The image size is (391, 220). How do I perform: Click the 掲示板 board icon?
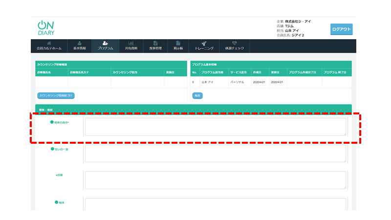(x=178, y=43)
